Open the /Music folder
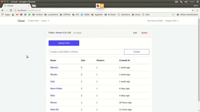 pos(53,102)
